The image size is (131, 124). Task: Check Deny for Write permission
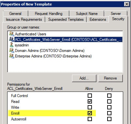click(109, 107)
